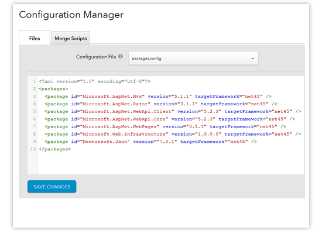This screenshot has width=322, height=237.
Task: Click the empty editor area below the code
Action: [170, 164]
